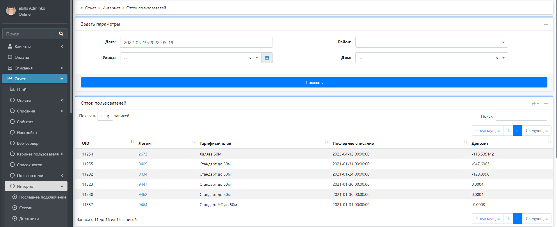The image size is (557, 227).
Task: Click the admin avatar picture
Action: 11,11
